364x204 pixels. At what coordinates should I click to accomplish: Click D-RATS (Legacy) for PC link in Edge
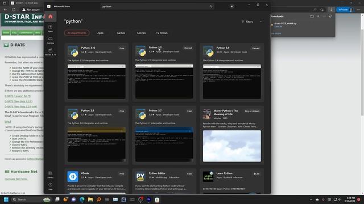18,96
